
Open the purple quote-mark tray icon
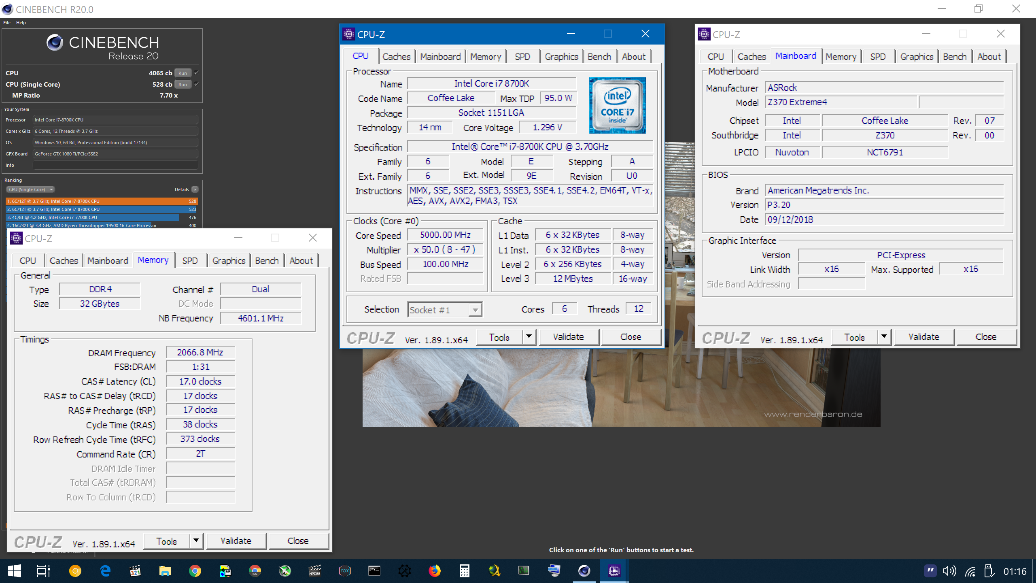tap(930, 571)
